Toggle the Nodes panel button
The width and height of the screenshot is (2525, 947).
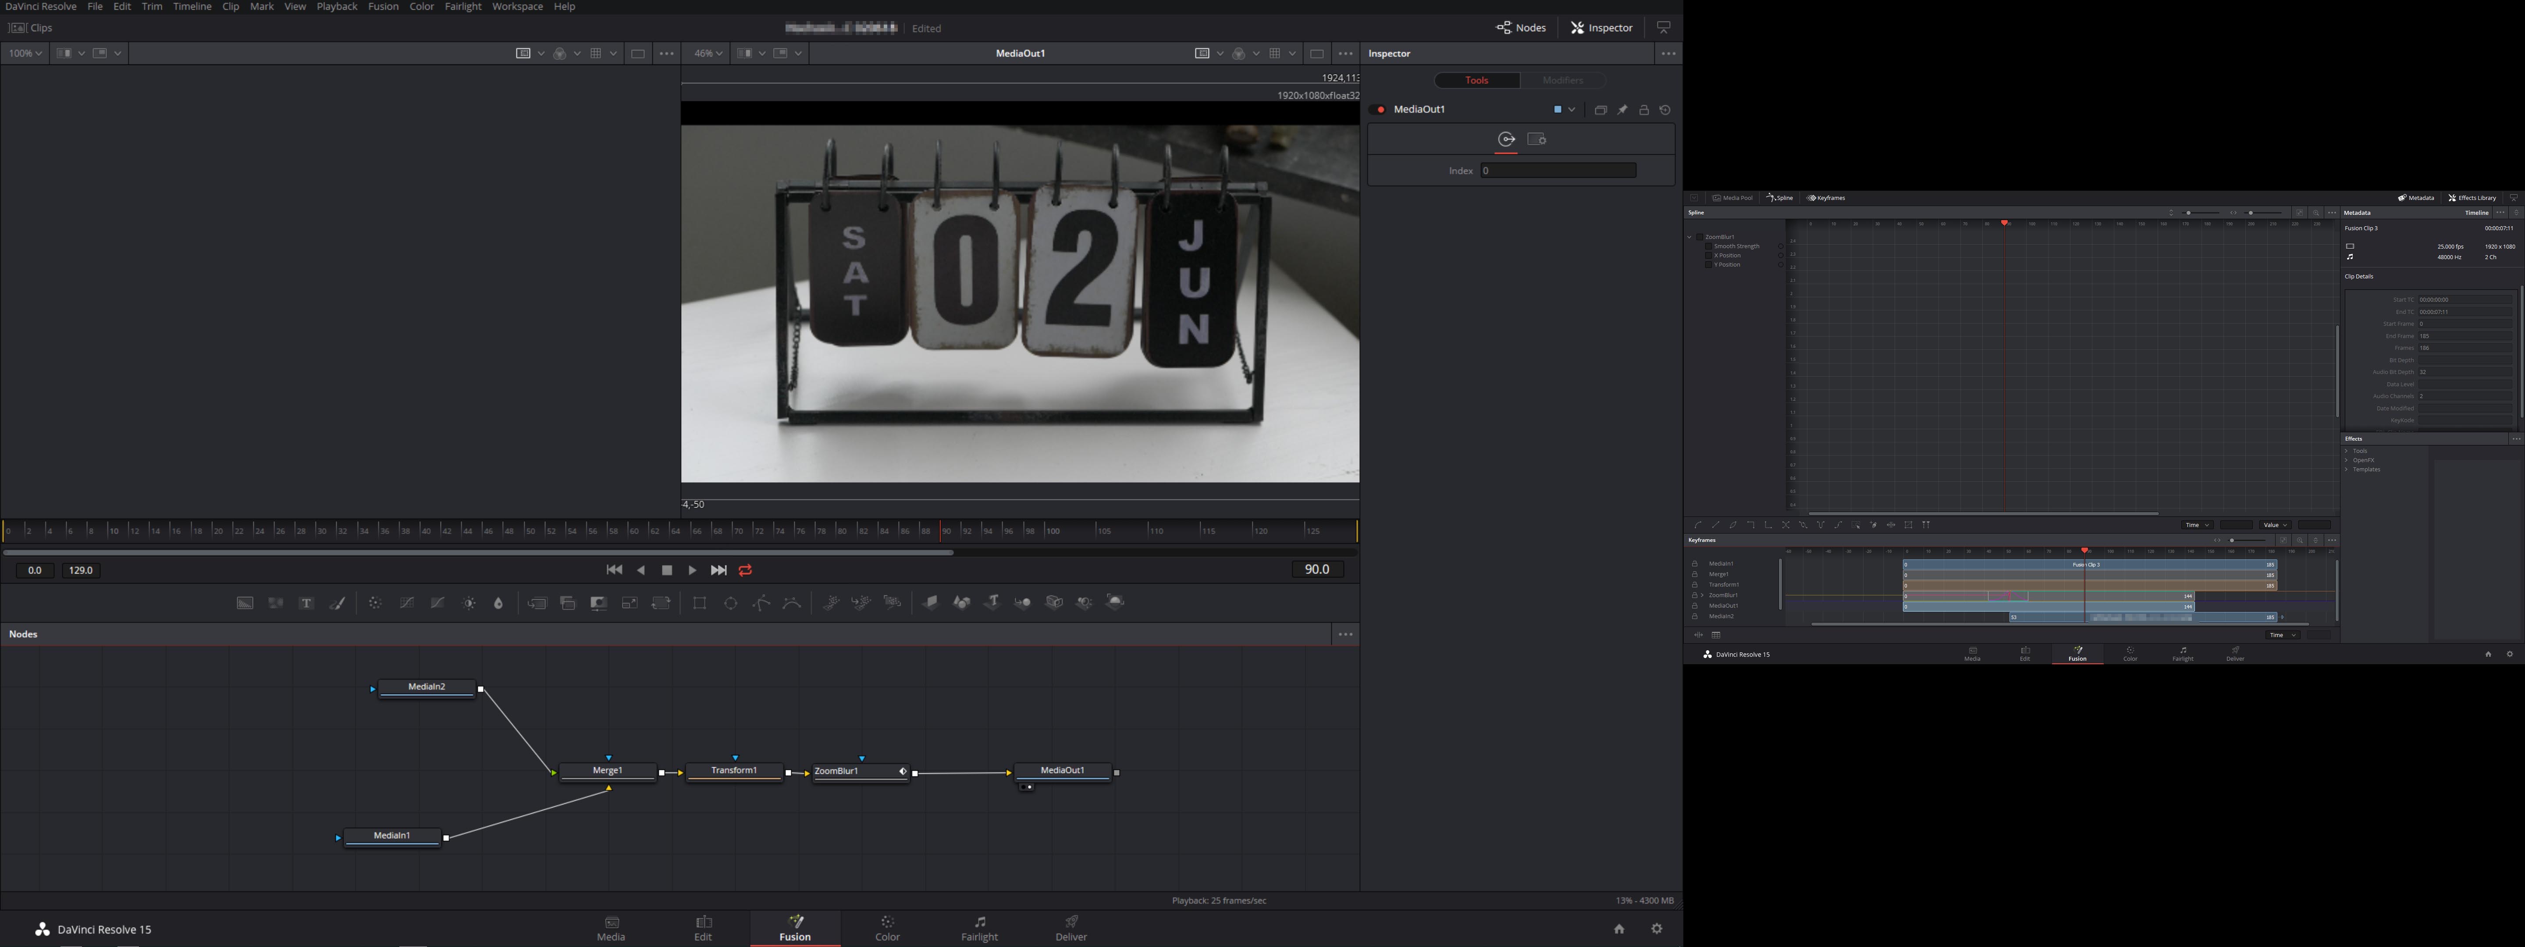tap(1521, 28)
